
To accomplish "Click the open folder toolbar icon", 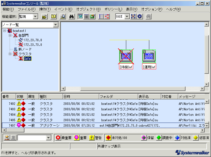I will tap(44, 16).
